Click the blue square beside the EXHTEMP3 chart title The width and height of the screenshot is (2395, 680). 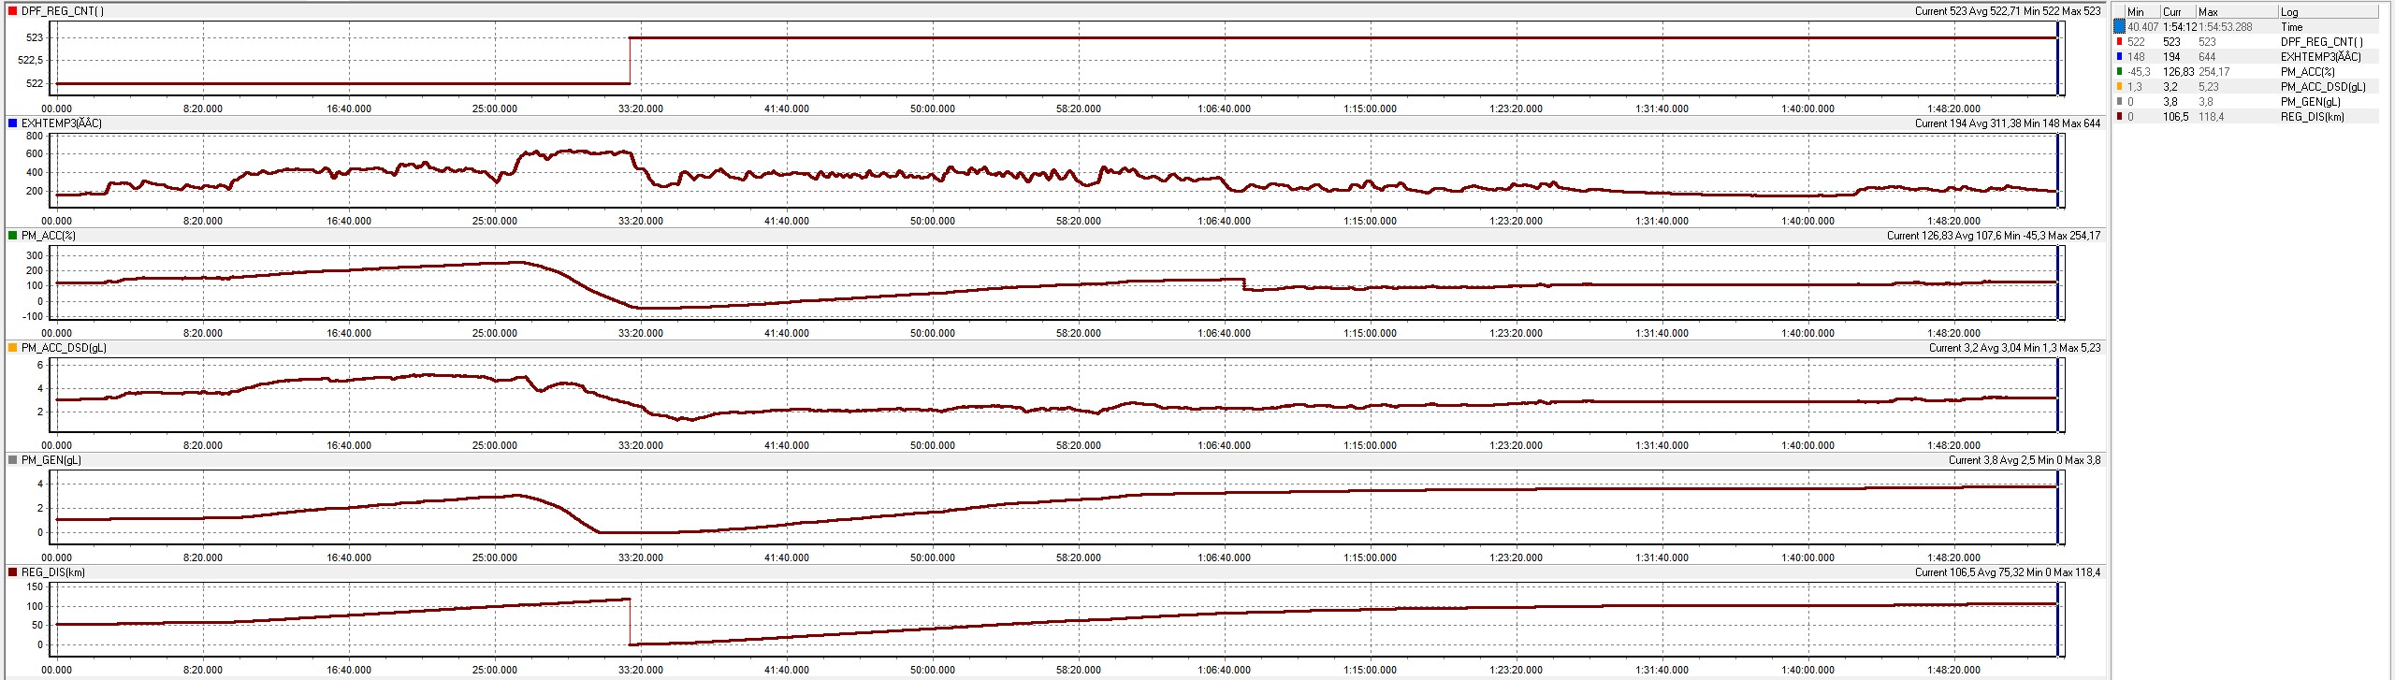12,123
